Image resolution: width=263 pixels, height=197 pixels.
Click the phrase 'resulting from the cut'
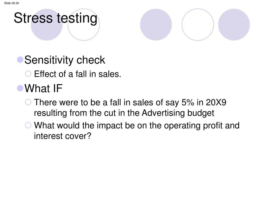(75, 113)
